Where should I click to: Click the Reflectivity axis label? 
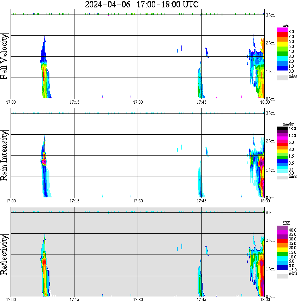point(4,255)
